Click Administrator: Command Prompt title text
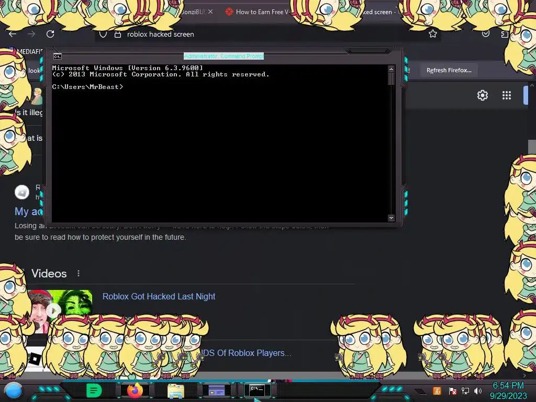The image size is (536, 402). pos(224,56)
